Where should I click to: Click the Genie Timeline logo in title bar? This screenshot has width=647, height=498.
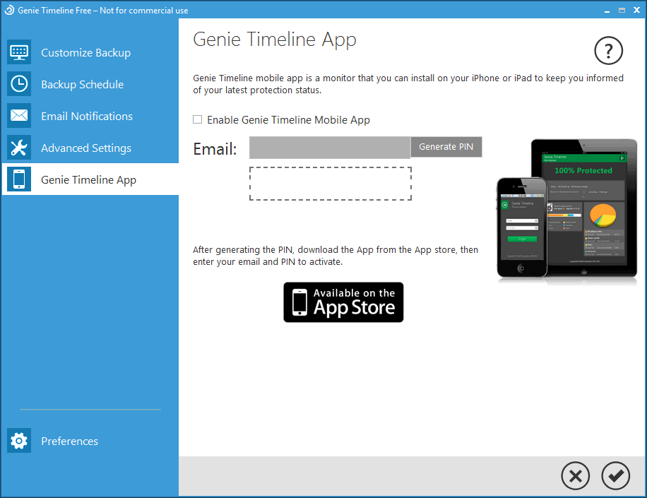(9, 11)
